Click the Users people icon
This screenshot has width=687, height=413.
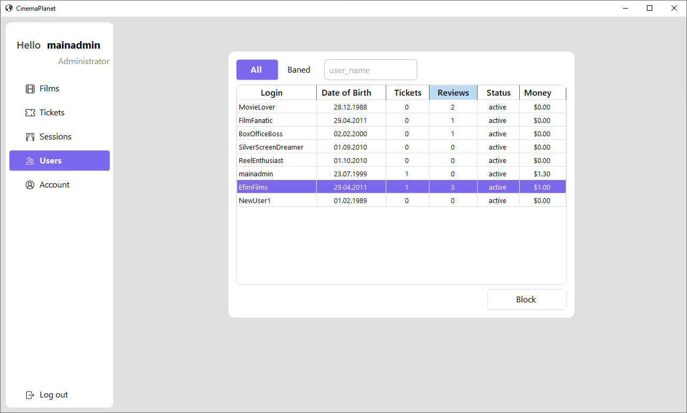(x=30, y=161)
